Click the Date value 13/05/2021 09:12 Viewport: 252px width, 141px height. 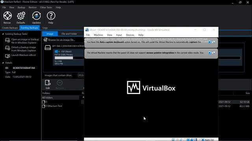22,77
